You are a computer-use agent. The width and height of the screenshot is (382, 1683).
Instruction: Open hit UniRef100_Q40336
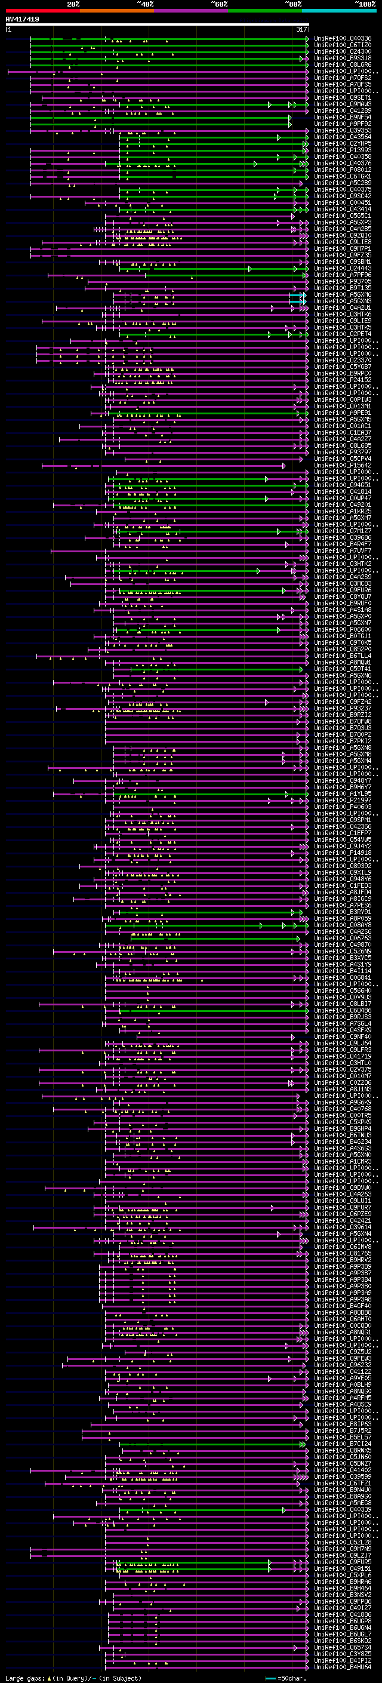point(342,39)
